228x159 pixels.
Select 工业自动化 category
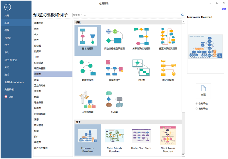pos(40,86)
